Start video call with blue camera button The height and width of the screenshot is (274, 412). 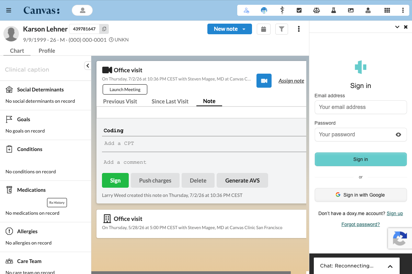coord(264,81)
